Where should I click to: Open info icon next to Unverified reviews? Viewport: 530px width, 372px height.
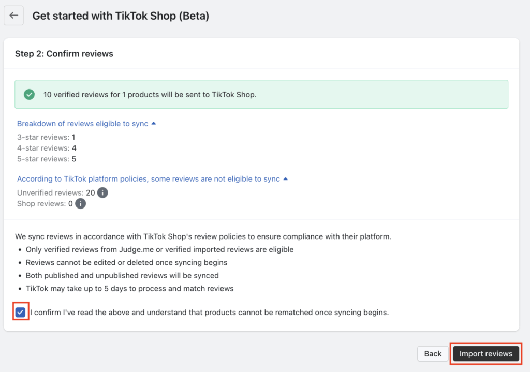(x=102, y=192)
